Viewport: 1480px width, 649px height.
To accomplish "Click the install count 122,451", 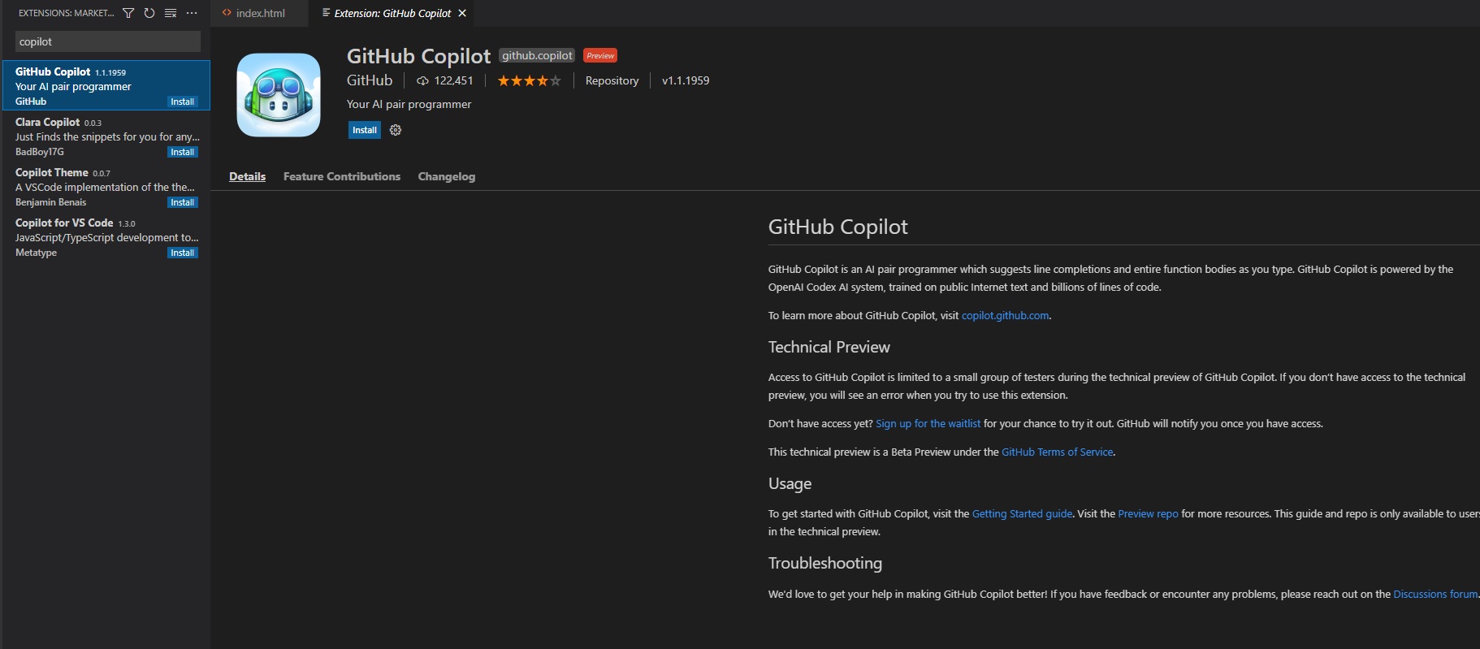I will pyautogui.click(x=444, y=80).
